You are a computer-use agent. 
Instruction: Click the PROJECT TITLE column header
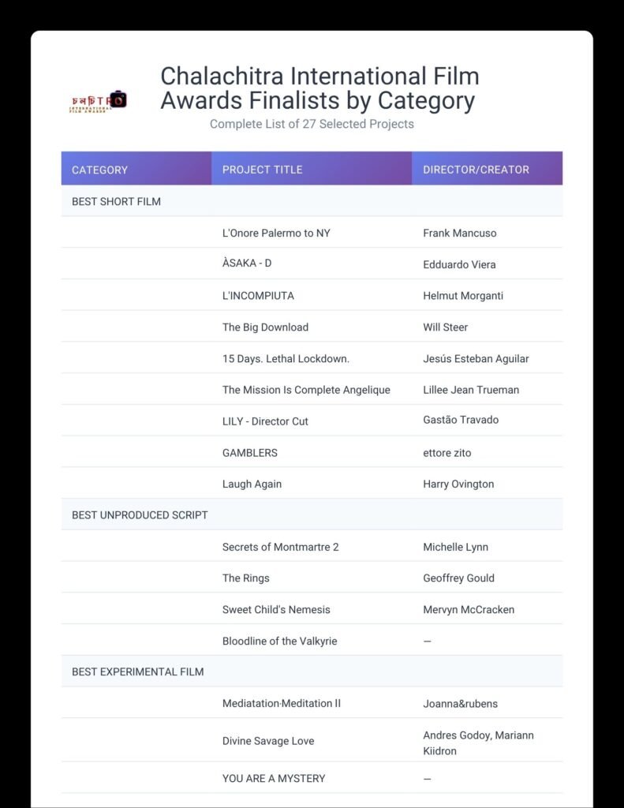point(262,170)
